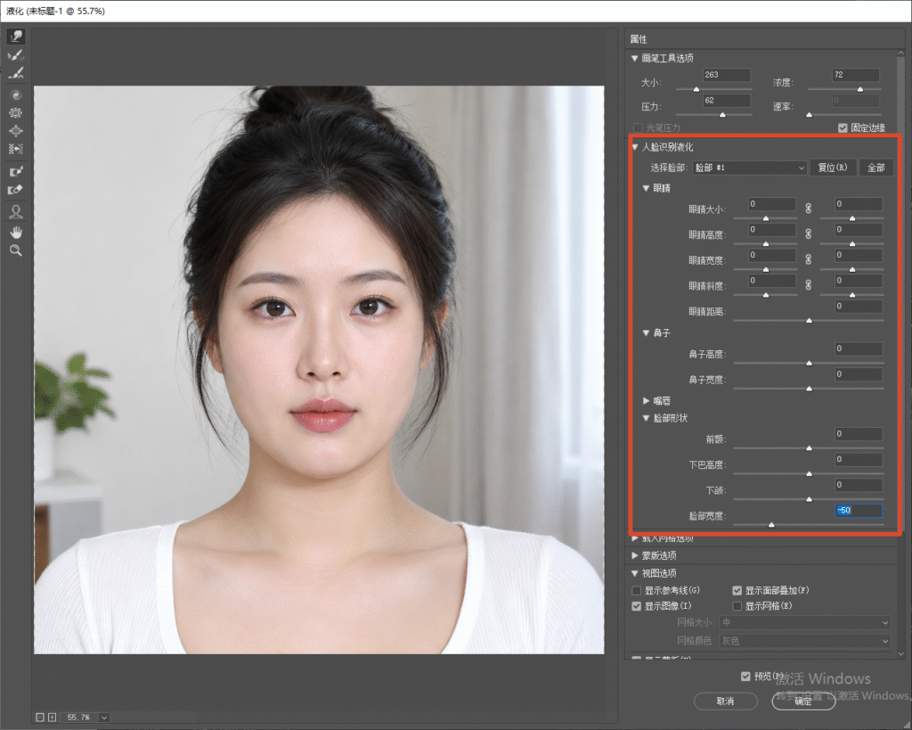
Task: Expand the 嘴唇 mouth group
Action: 646,400
